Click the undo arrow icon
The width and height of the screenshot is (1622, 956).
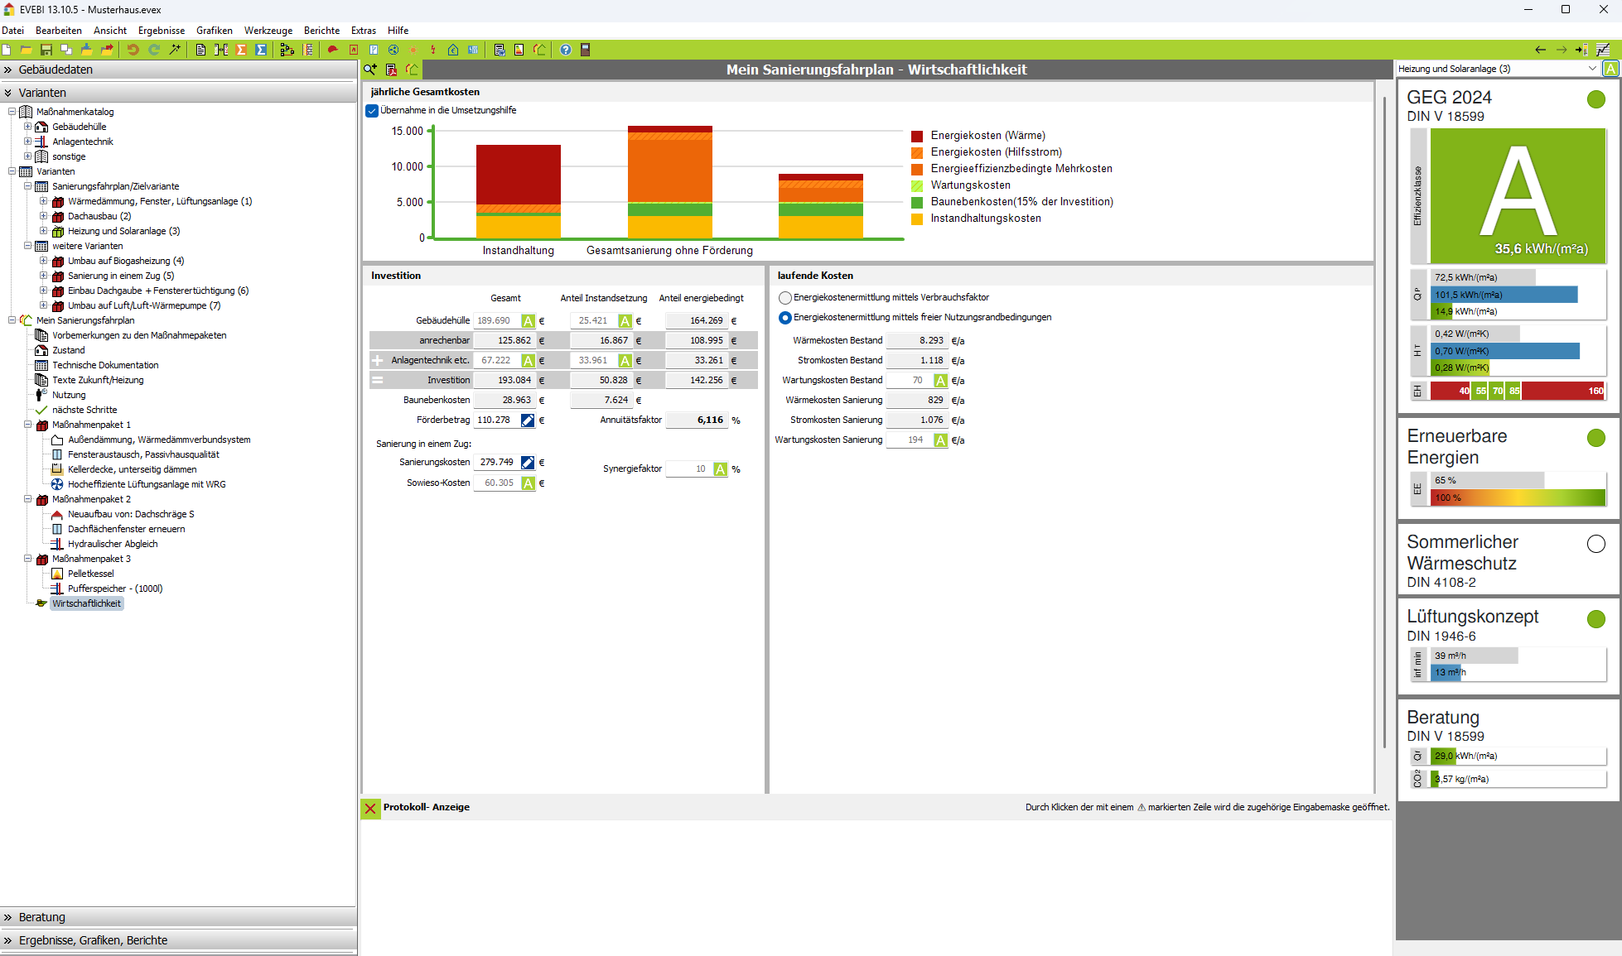tap(133, 50)
